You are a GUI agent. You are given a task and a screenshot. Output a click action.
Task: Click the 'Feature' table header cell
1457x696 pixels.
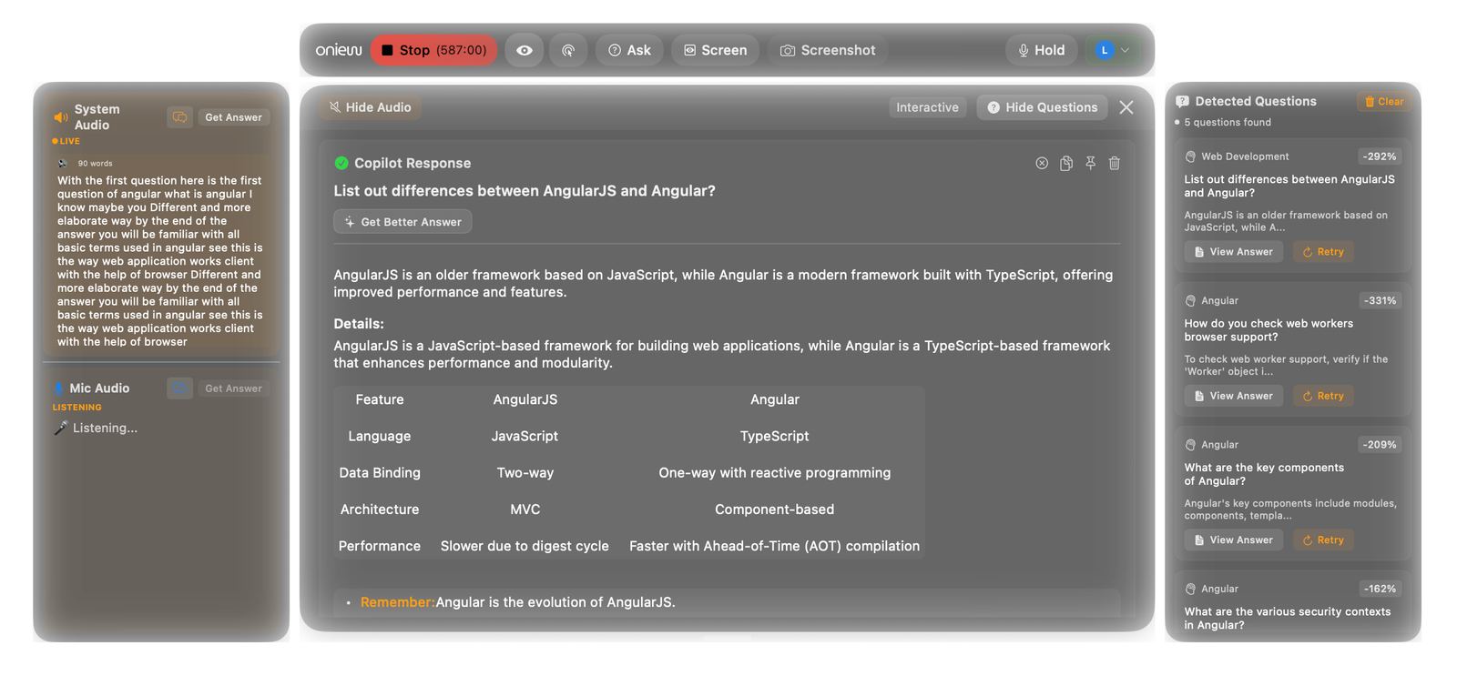point(380,399)
